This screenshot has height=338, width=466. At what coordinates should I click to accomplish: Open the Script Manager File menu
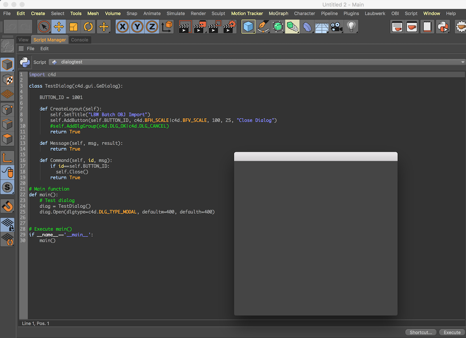pyautogui.click(x=31, y=49)
